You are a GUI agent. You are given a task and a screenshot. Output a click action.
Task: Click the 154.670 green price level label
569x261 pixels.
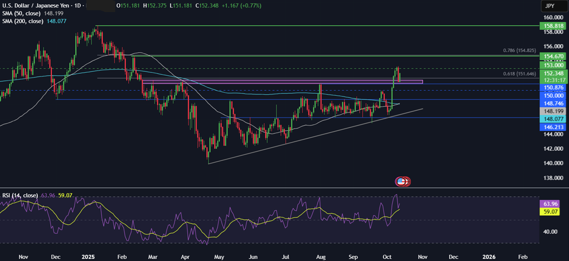tap(553, 57)
